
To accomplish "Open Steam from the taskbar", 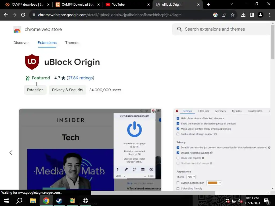I will 59,201.
